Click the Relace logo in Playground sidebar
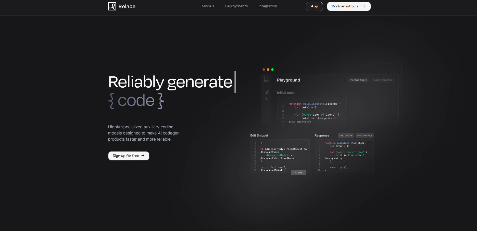 267,79
